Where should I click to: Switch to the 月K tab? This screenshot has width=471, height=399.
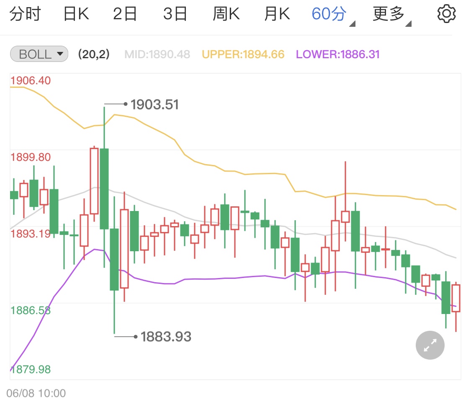tap(277, 14)
